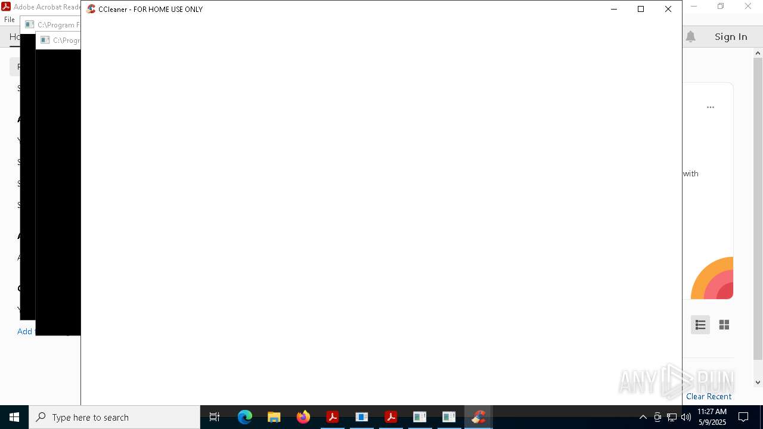Close the CCleaner window
The height and width of the screenshot is (429, 763).
(x=668, y=9)
